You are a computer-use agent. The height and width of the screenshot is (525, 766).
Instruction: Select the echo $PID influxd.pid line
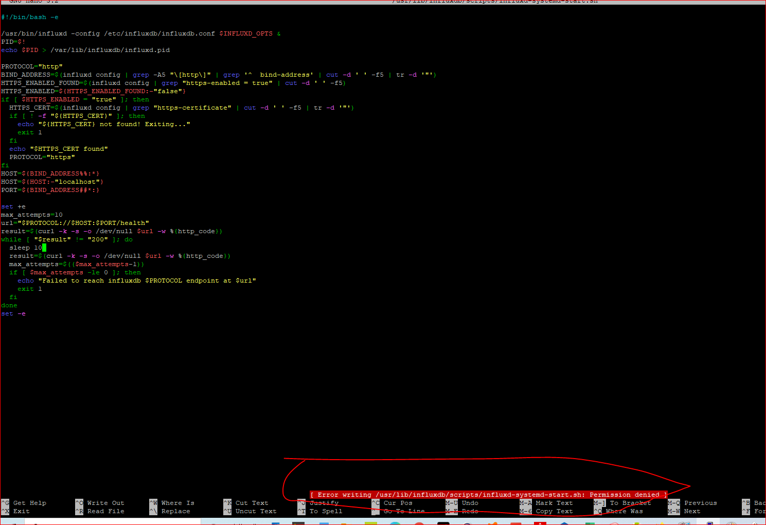tap(85, 50)
